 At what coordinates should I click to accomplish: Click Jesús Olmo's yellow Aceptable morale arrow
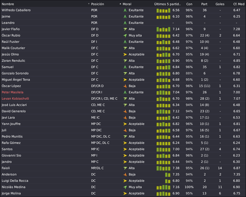[125, 54]
